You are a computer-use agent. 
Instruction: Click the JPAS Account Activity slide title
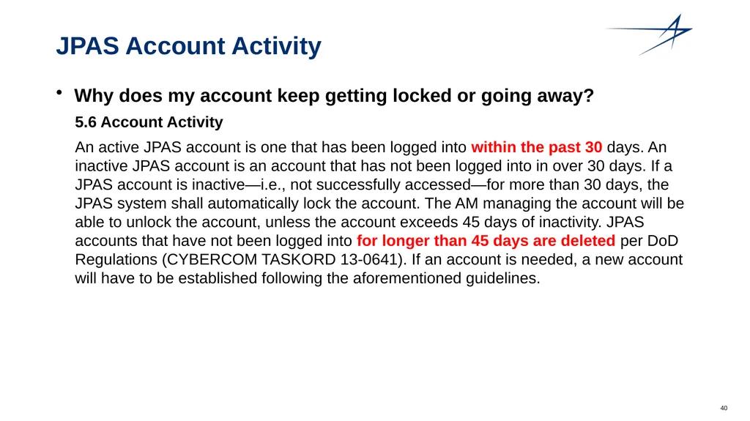188,46
